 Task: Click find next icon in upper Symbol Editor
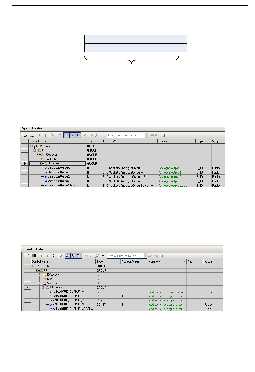[x=158, y=135]
